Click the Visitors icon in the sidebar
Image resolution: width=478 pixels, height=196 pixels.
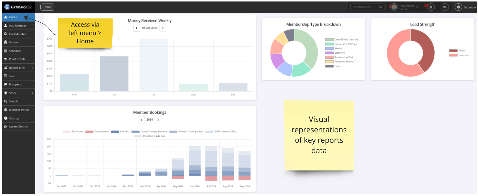pos(6,42)
